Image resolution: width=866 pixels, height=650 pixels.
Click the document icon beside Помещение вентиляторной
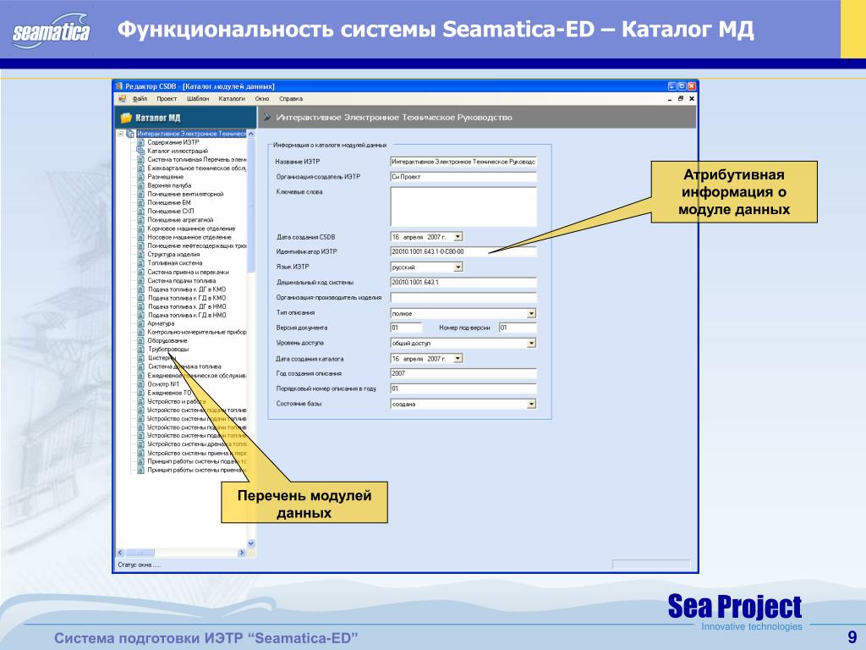(141, 194)
